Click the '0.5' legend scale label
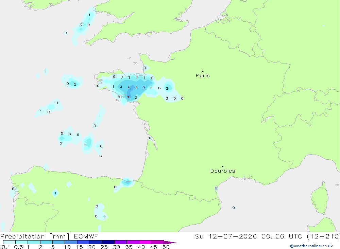 click(x=18, y=247)
